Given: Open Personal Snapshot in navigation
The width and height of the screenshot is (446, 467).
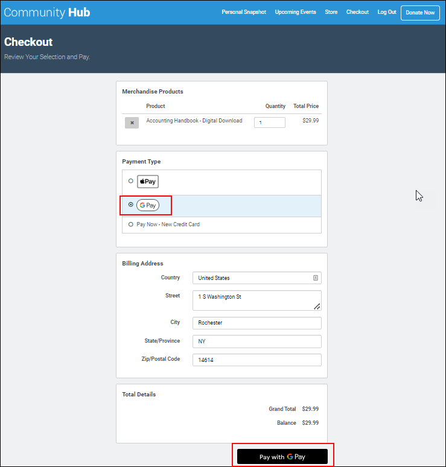Looking at the screenshot, I should pyautogui.click(x=244, y=12).
